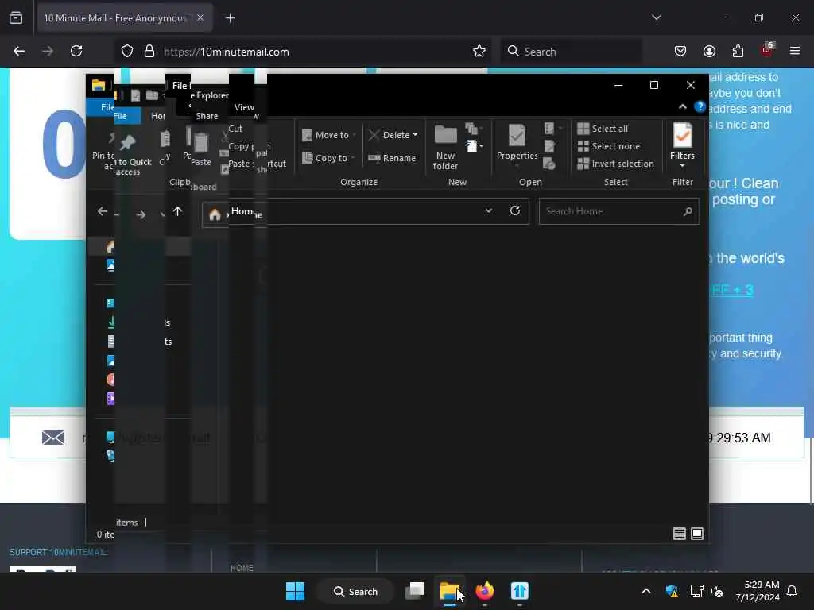
Task: Click the Edit icon below Open
Action: [549, 146]
